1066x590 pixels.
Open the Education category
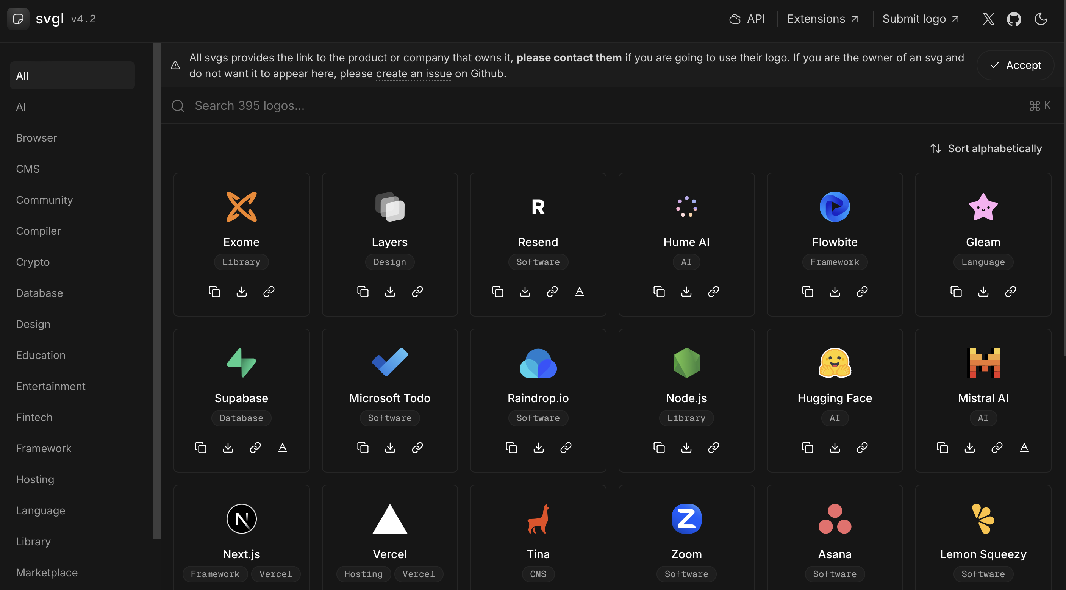tap(72, 355)
